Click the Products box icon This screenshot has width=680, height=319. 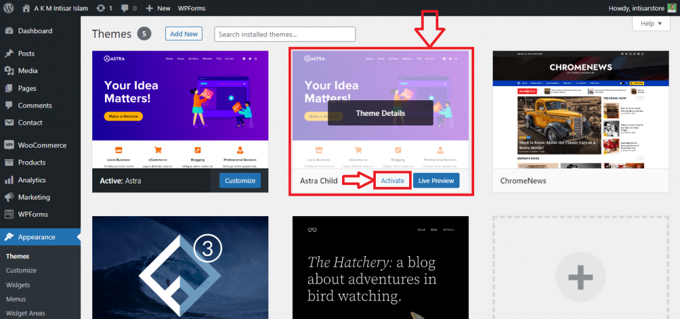(x=9, y=162)
